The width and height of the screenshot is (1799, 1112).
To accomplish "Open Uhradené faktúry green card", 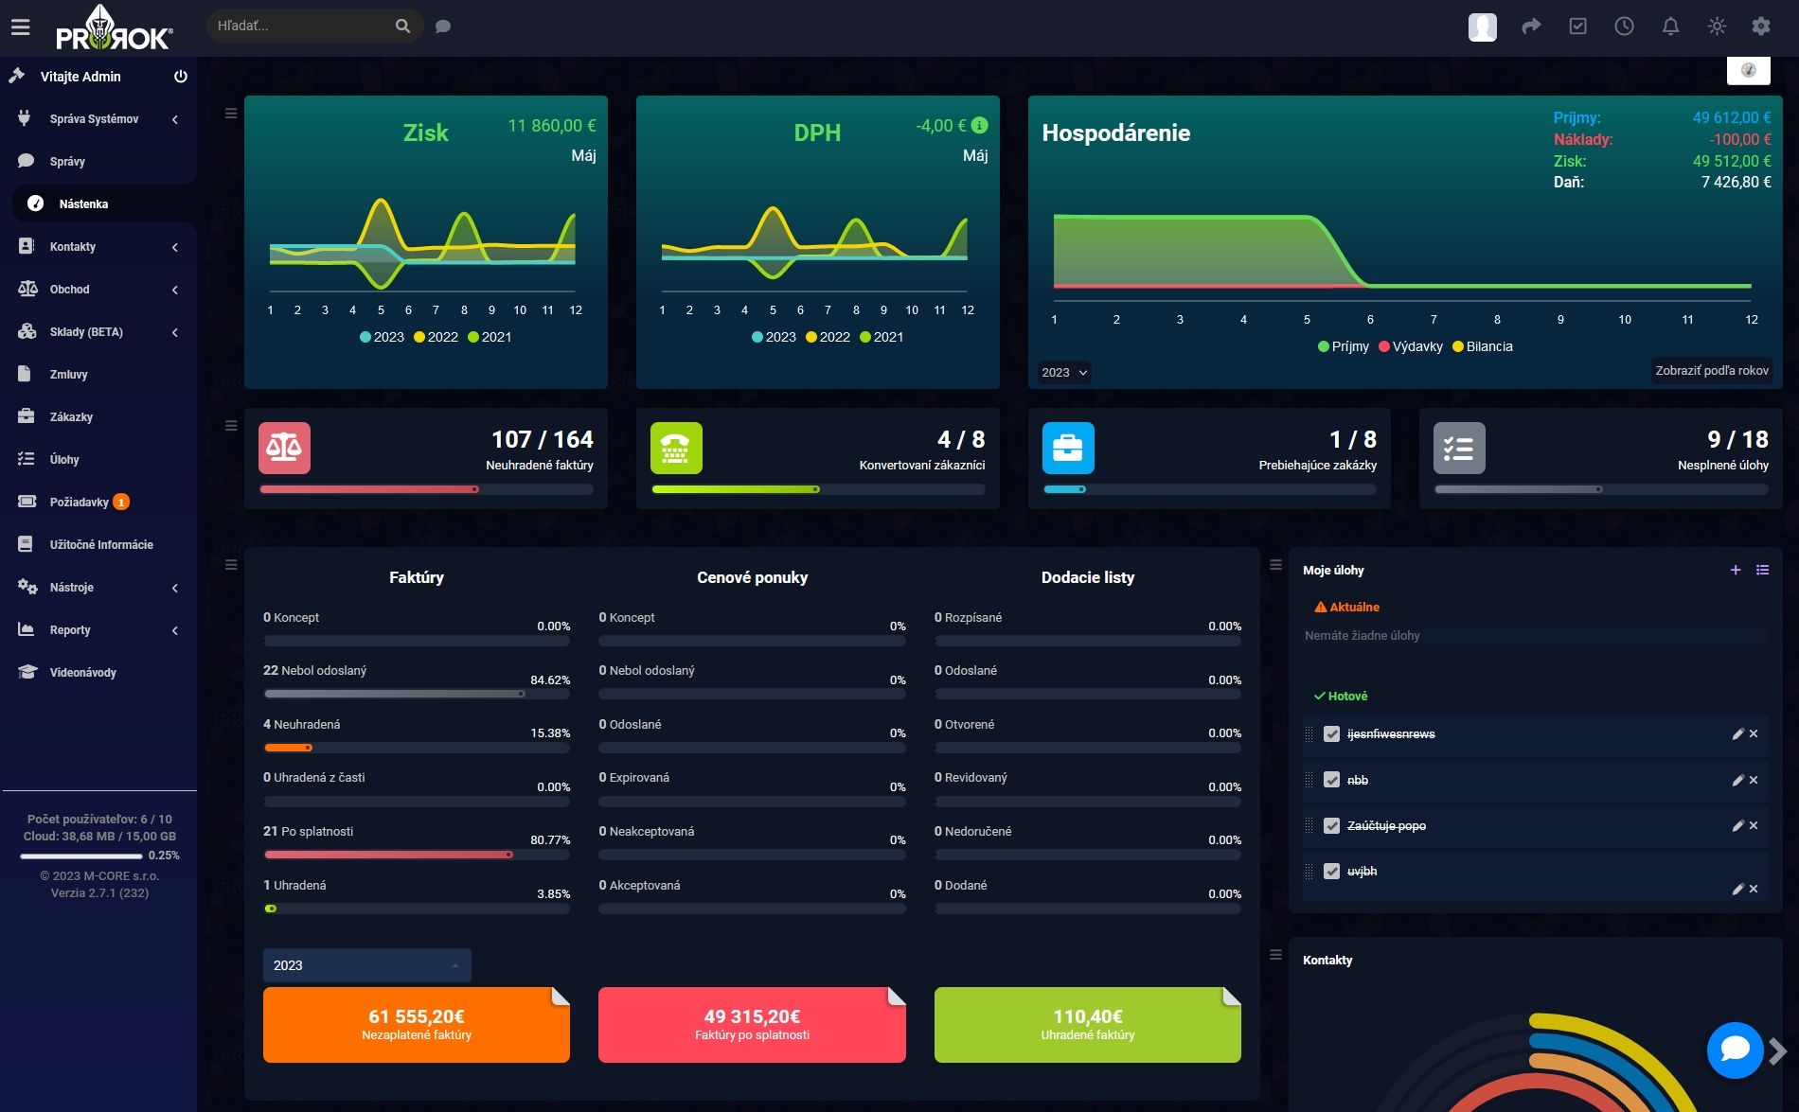I will coord(1088,1025).
